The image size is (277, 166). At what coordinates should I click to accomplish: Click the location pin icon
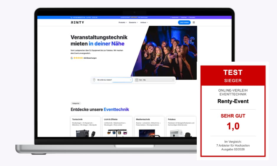[x=94, y=80]
